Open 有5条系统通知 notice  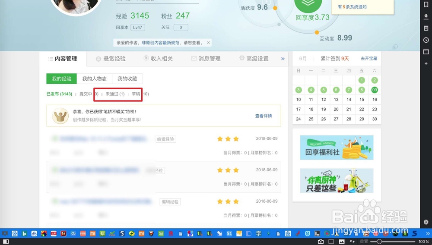[x=352, y=7]
